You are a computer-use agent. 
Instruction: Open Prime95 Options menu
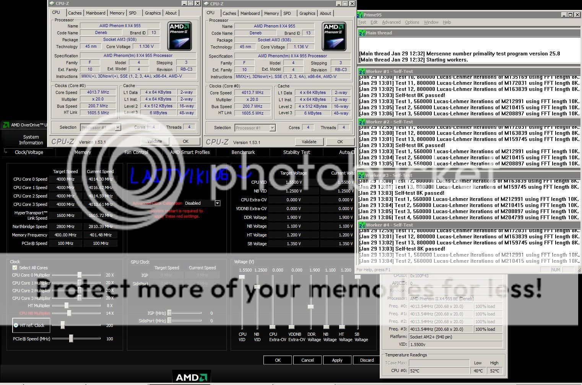[412, 22]
